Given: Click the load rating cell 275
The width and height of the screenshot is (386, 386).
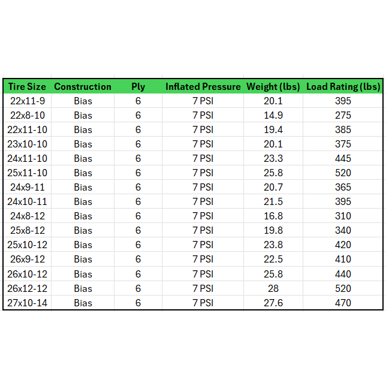Looking at the screenshot, I should tap(343, 115).
